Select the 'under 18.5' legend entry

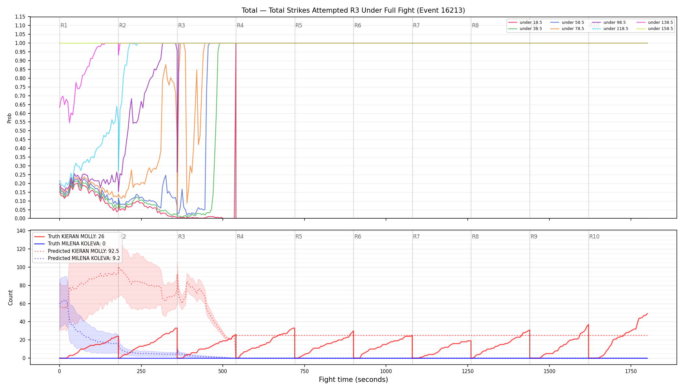[525, 22]
